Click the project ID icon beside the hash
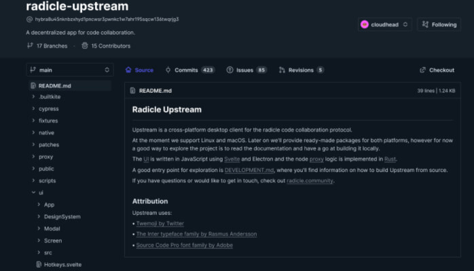Screen dimensions: 474x271 point(29,19)
